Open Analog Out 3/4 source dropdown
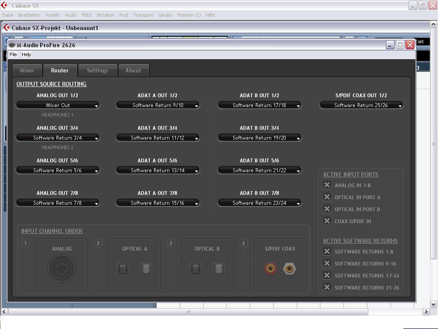438x329 pixels. [x=58, y=138]
